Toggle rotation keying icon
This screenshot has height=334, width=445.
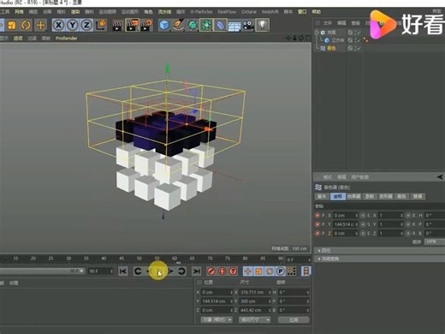[x=270, y=271]
